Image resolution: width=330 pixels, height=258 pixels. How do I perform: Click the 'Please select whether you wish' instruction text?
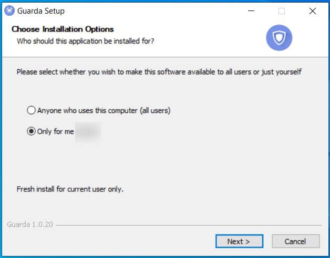(x=159, y=72)
